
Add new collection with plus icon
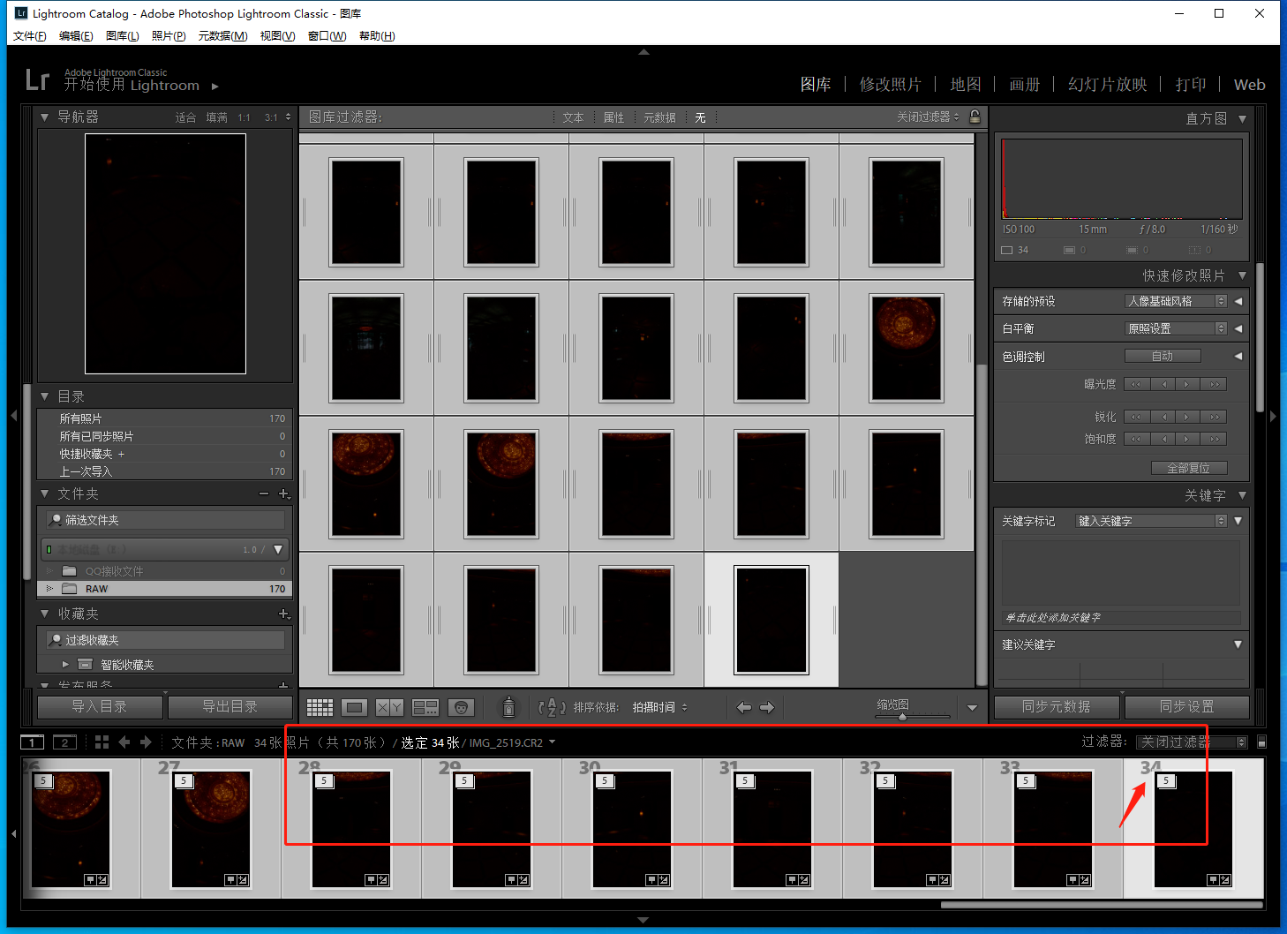pyautogui.click(x=283, y=614)
